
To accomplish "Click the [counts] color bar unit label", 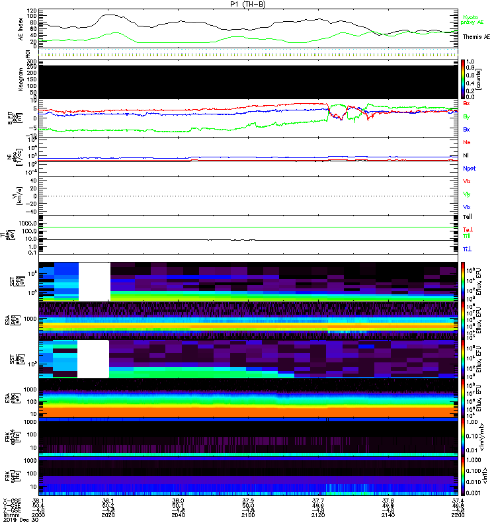I will coord(479,79).
